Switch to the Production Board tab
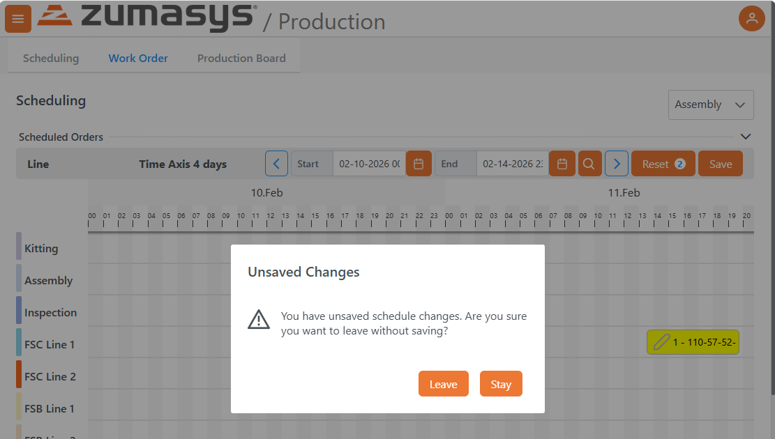 tap(241, 58)
